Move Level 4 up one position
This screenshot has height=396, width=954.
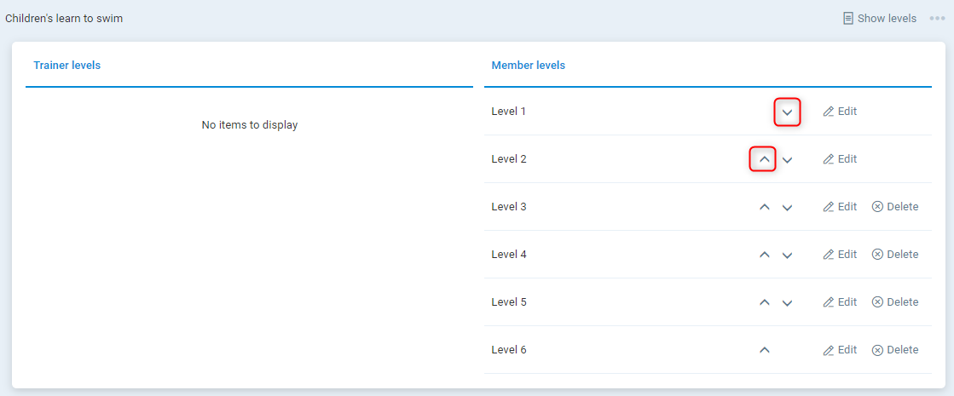(x=764, y=255)
